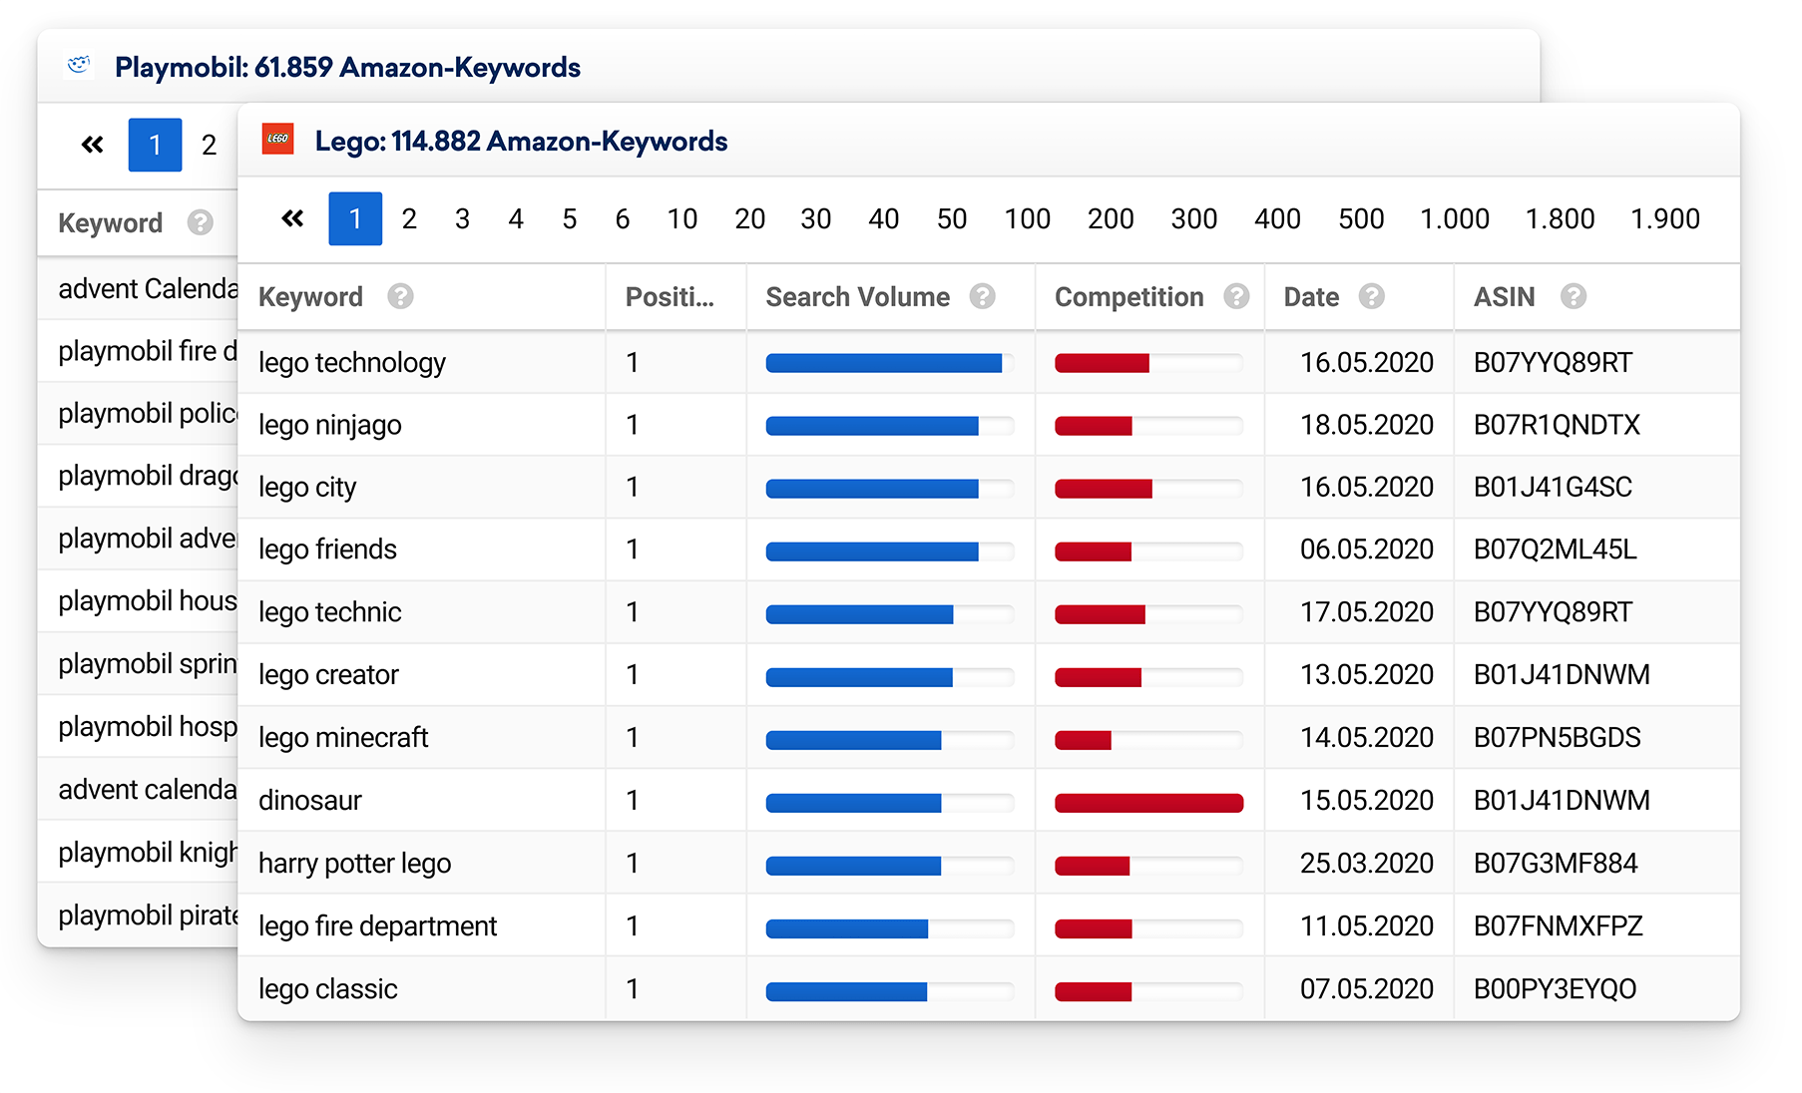
Task: Click keyword 'lego minecraft'
Action: (343, 738)
